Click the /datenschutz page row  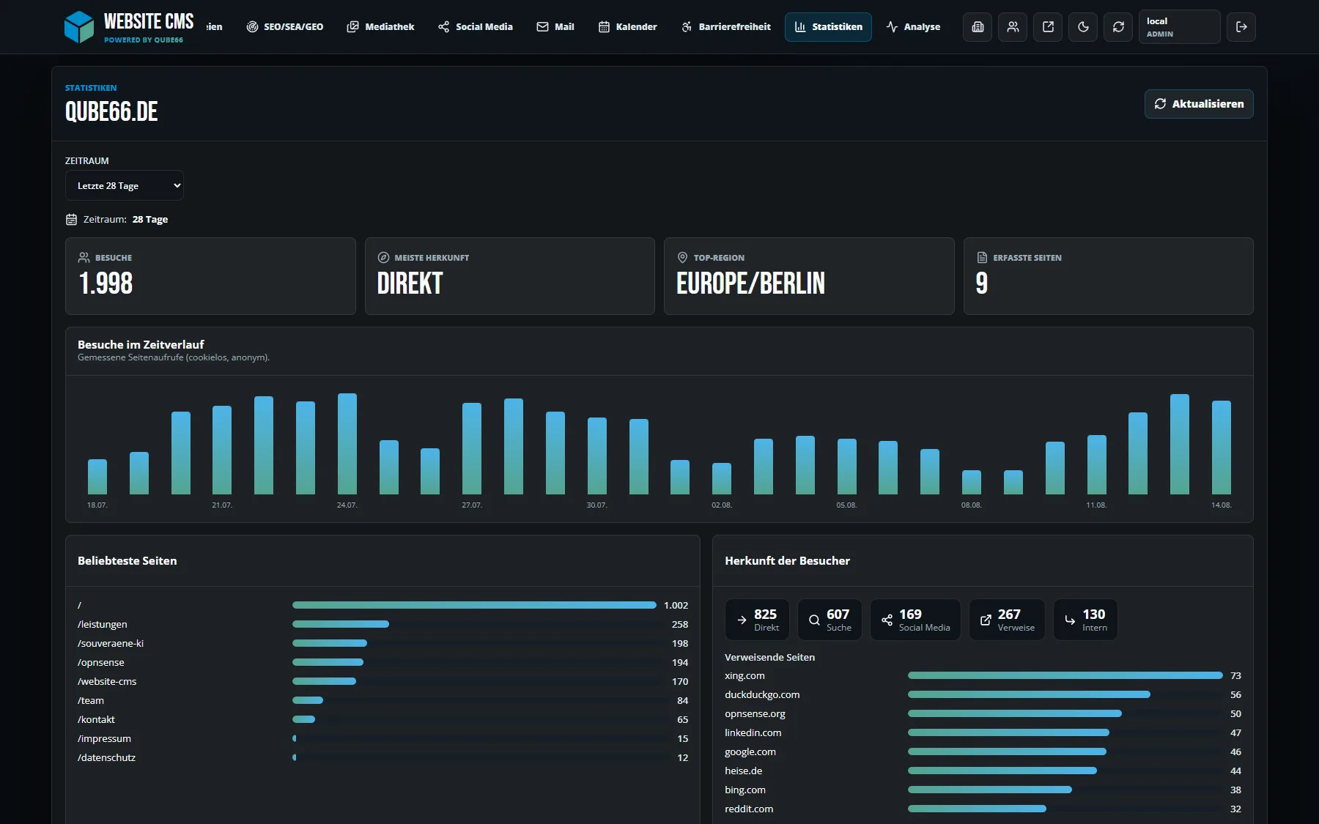[383, 757]
